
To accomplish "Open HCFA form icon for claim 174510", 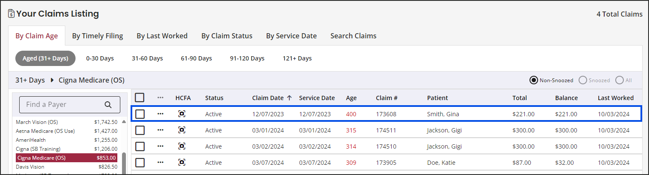I will pyautogui.click(x=182, y=146).
